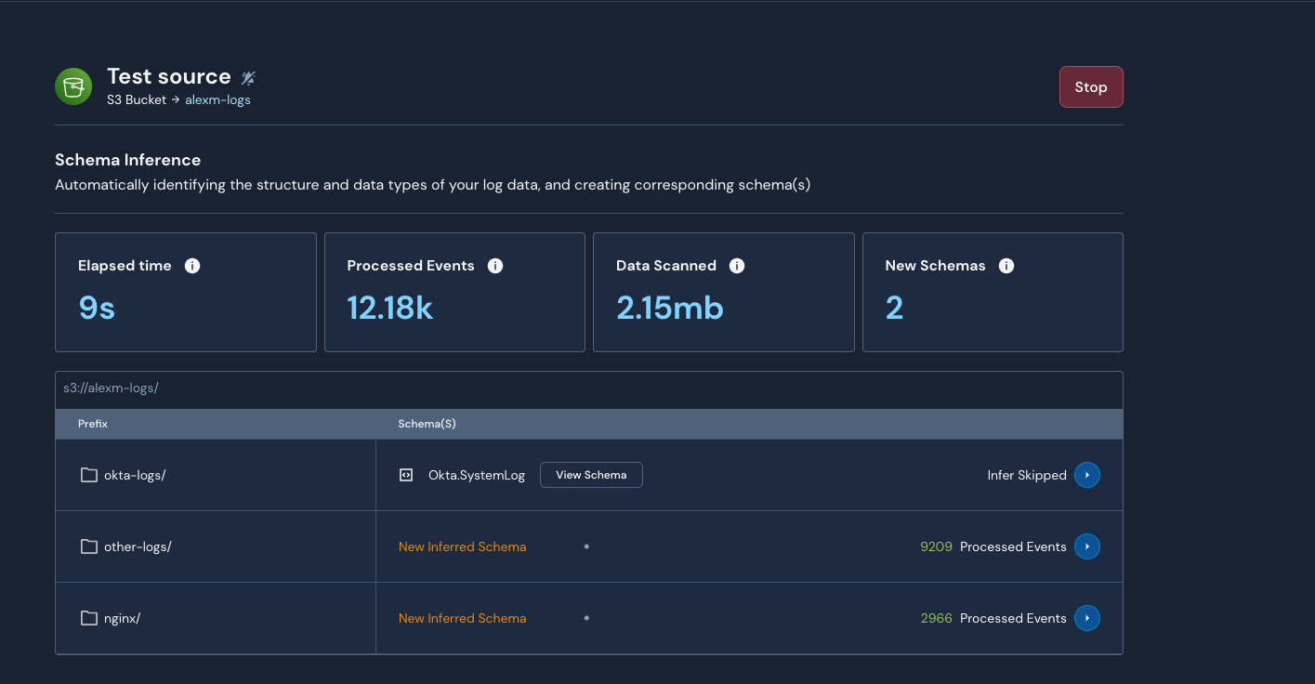This screenshot has width=1315, height=684.
Task: Click the Prefix column header
Action: [x=93, y=424]
